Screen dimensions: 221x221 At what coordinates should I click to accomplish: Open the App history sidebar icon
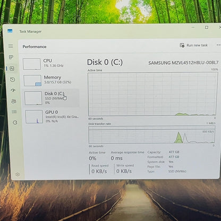pyautogui.click(x=13, y=80)
